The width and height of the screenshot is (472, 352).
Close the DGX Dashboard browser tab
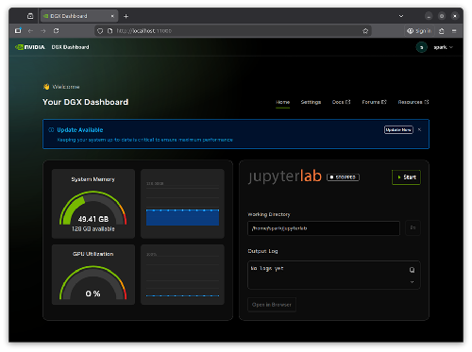(x=112, y=16)
